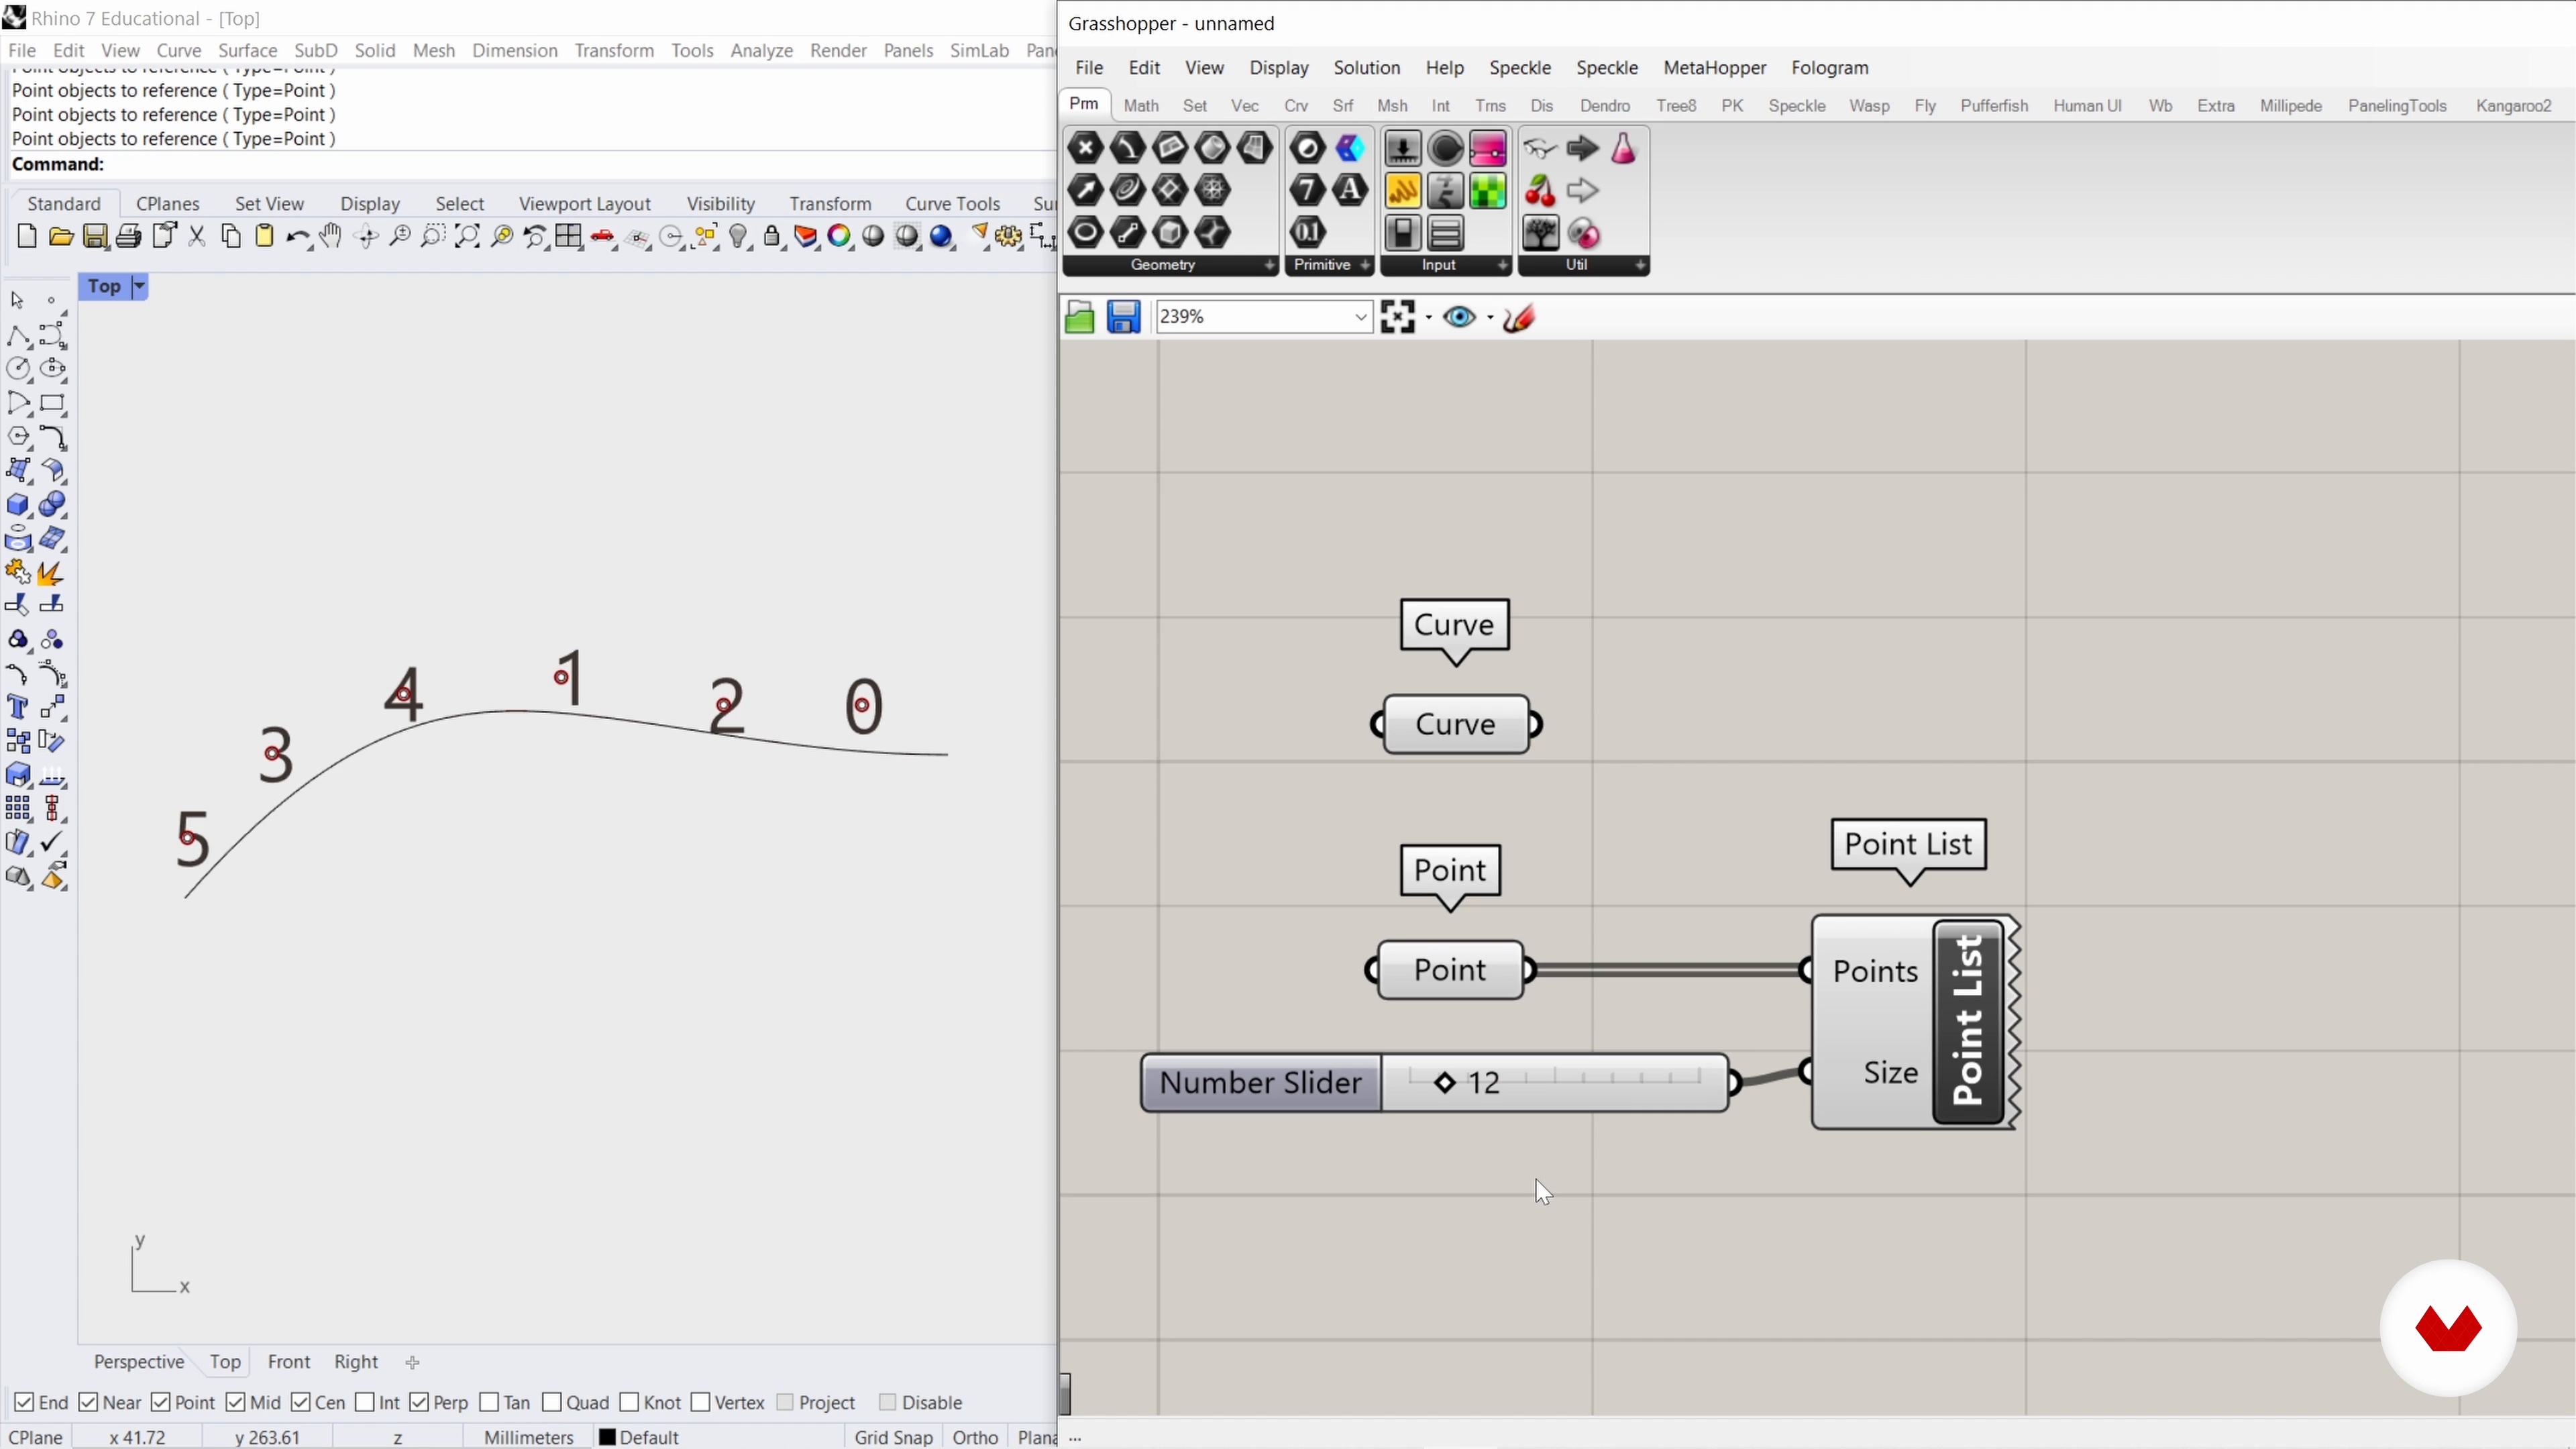This screenshot has width=2576, height=1449.
Task: Switch to the Kangaroo2 tab
Action: [x=2513, y=105]
